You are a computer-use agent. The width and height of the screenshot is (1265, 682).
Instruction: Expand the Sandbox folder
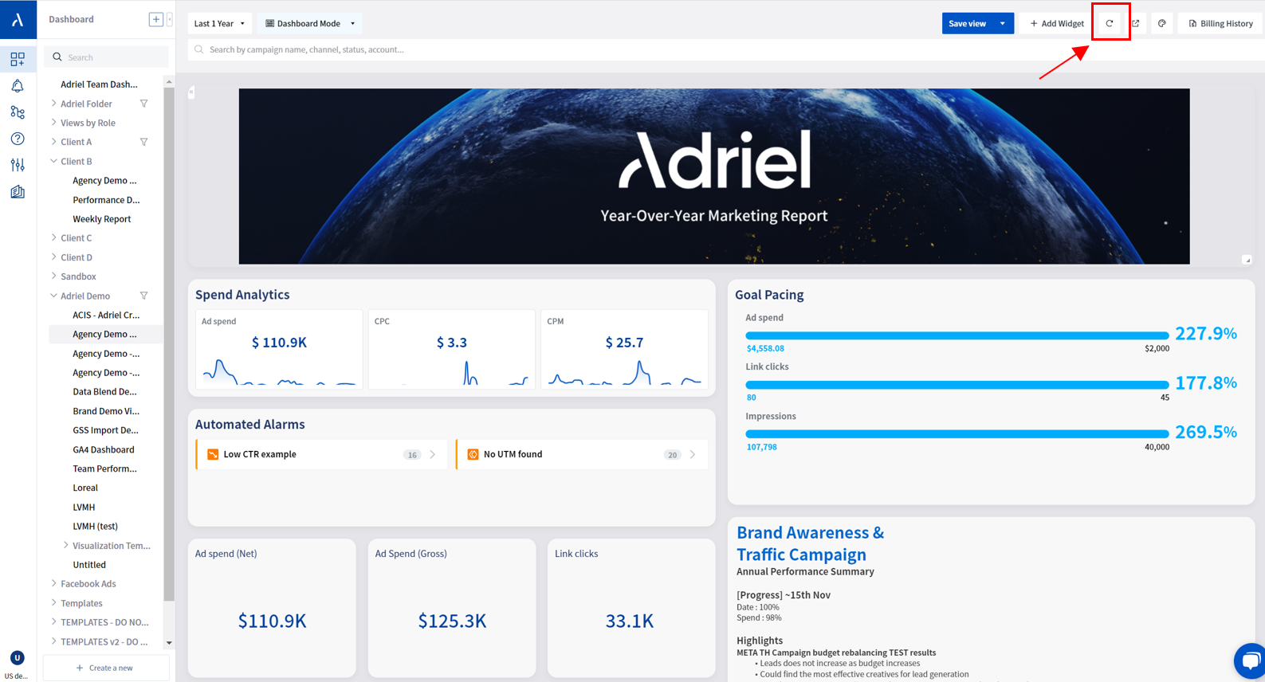[x=53, y=276]
